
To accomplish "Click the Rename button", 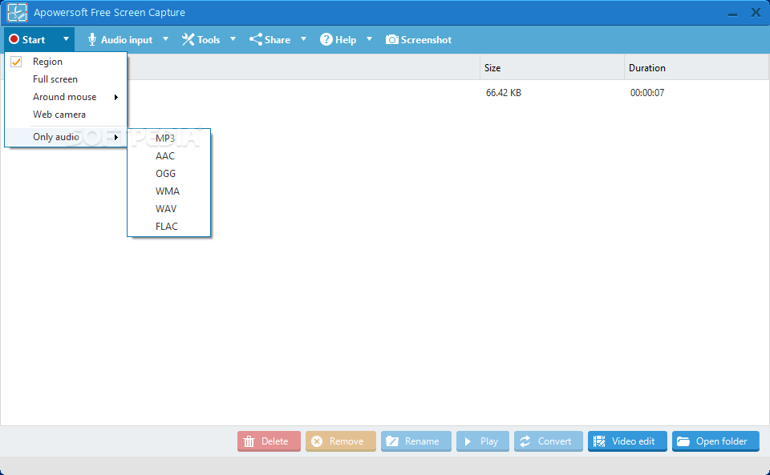I will pos(416,441).
